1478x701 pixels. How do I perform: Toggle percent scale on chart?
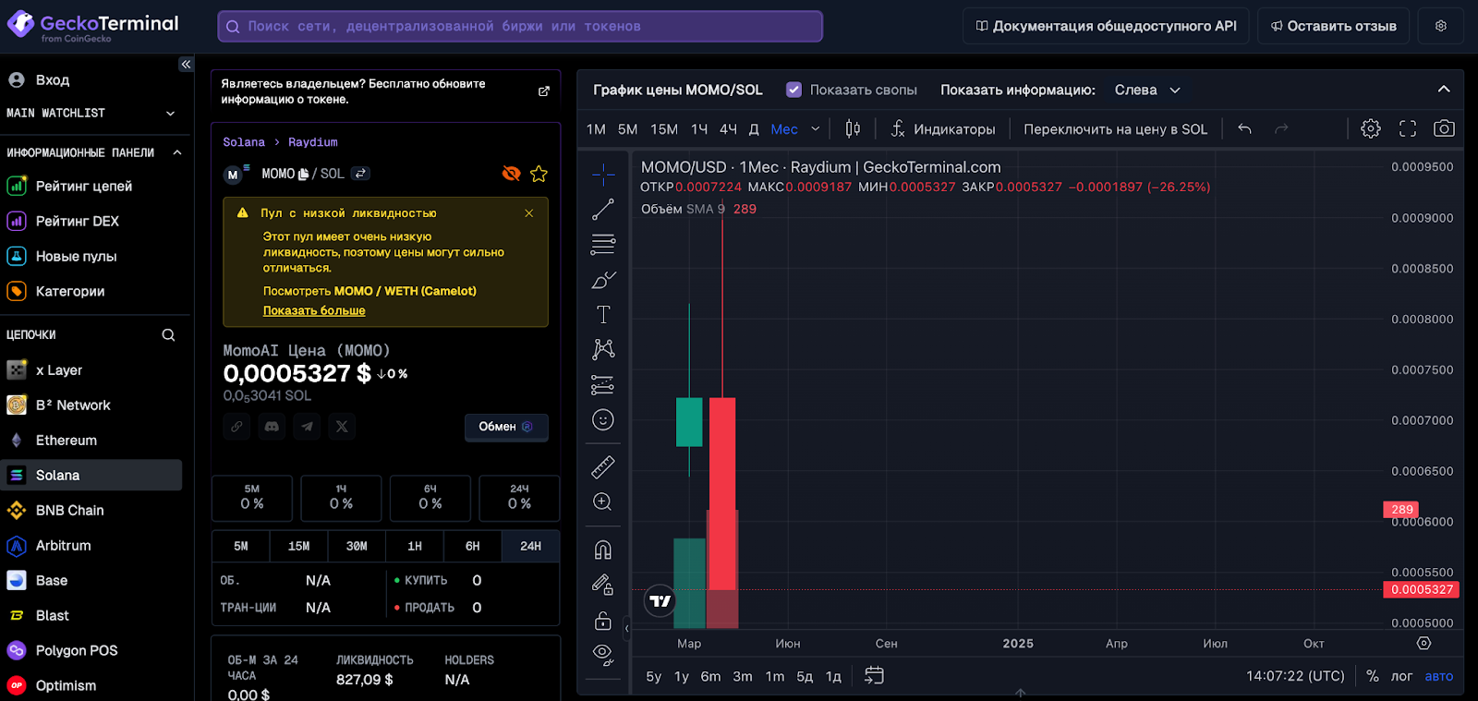1373,676
